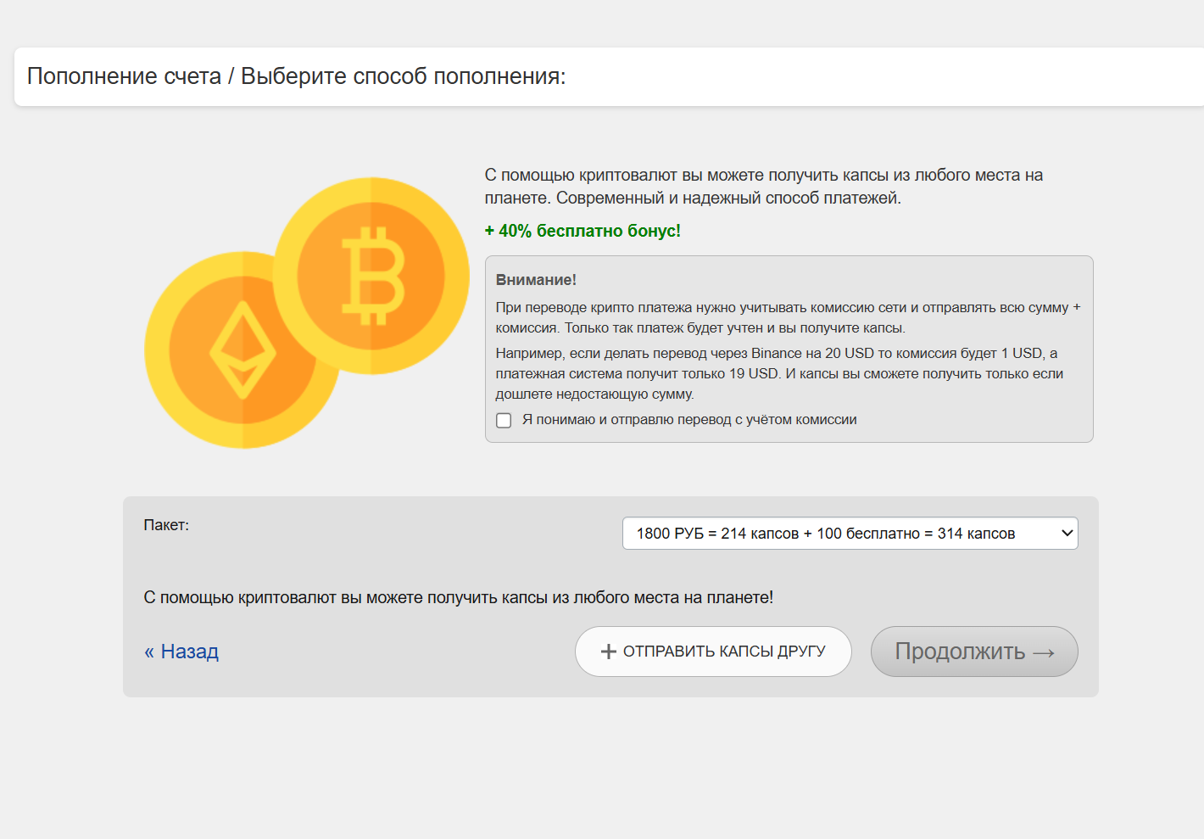Viewport: 1204px width, 839px height.
Task: Click the 'Выберите способ пополнения' title text
Action: pyautogui.click(x=403, y=76)
